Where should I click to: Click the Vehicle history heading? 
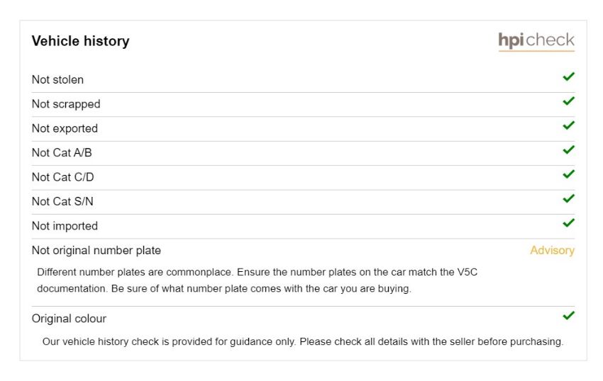pos(80,41)
